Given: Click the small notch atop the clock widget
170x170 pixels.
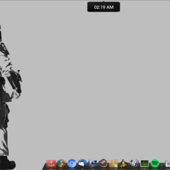Looking at the screenshot, I should coord(104,2).
